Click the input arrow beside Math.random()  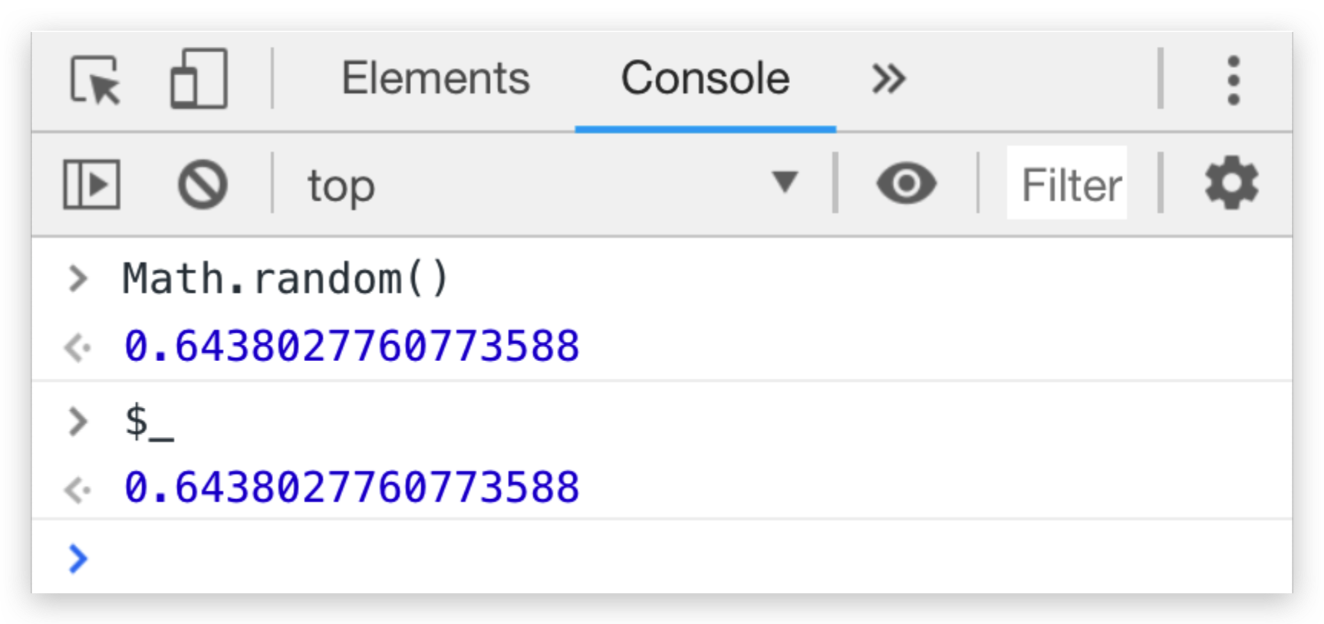[x=77, y=278]
